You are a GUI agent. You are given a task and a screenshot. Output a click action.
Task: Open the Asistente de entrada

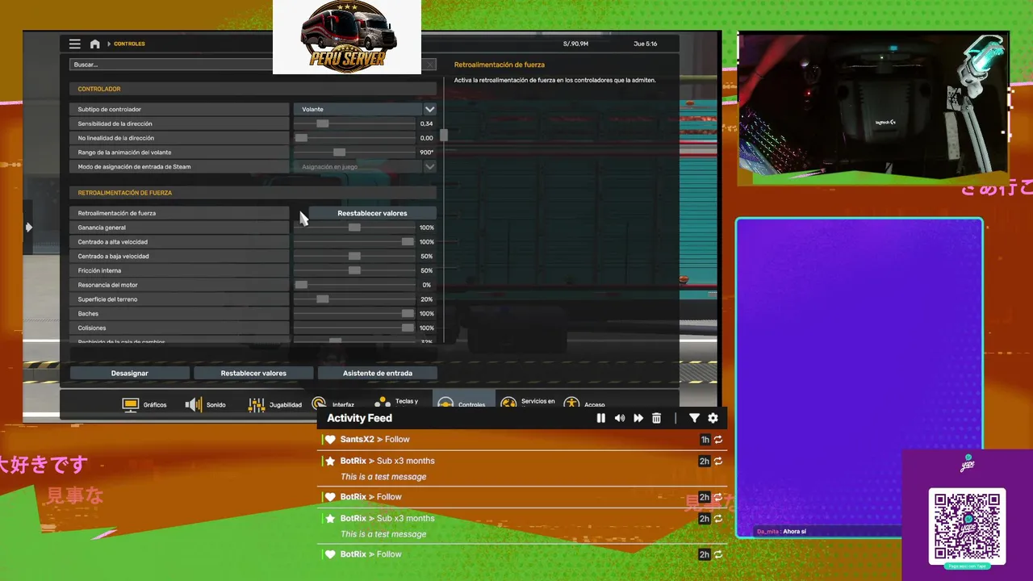[378, 373]
